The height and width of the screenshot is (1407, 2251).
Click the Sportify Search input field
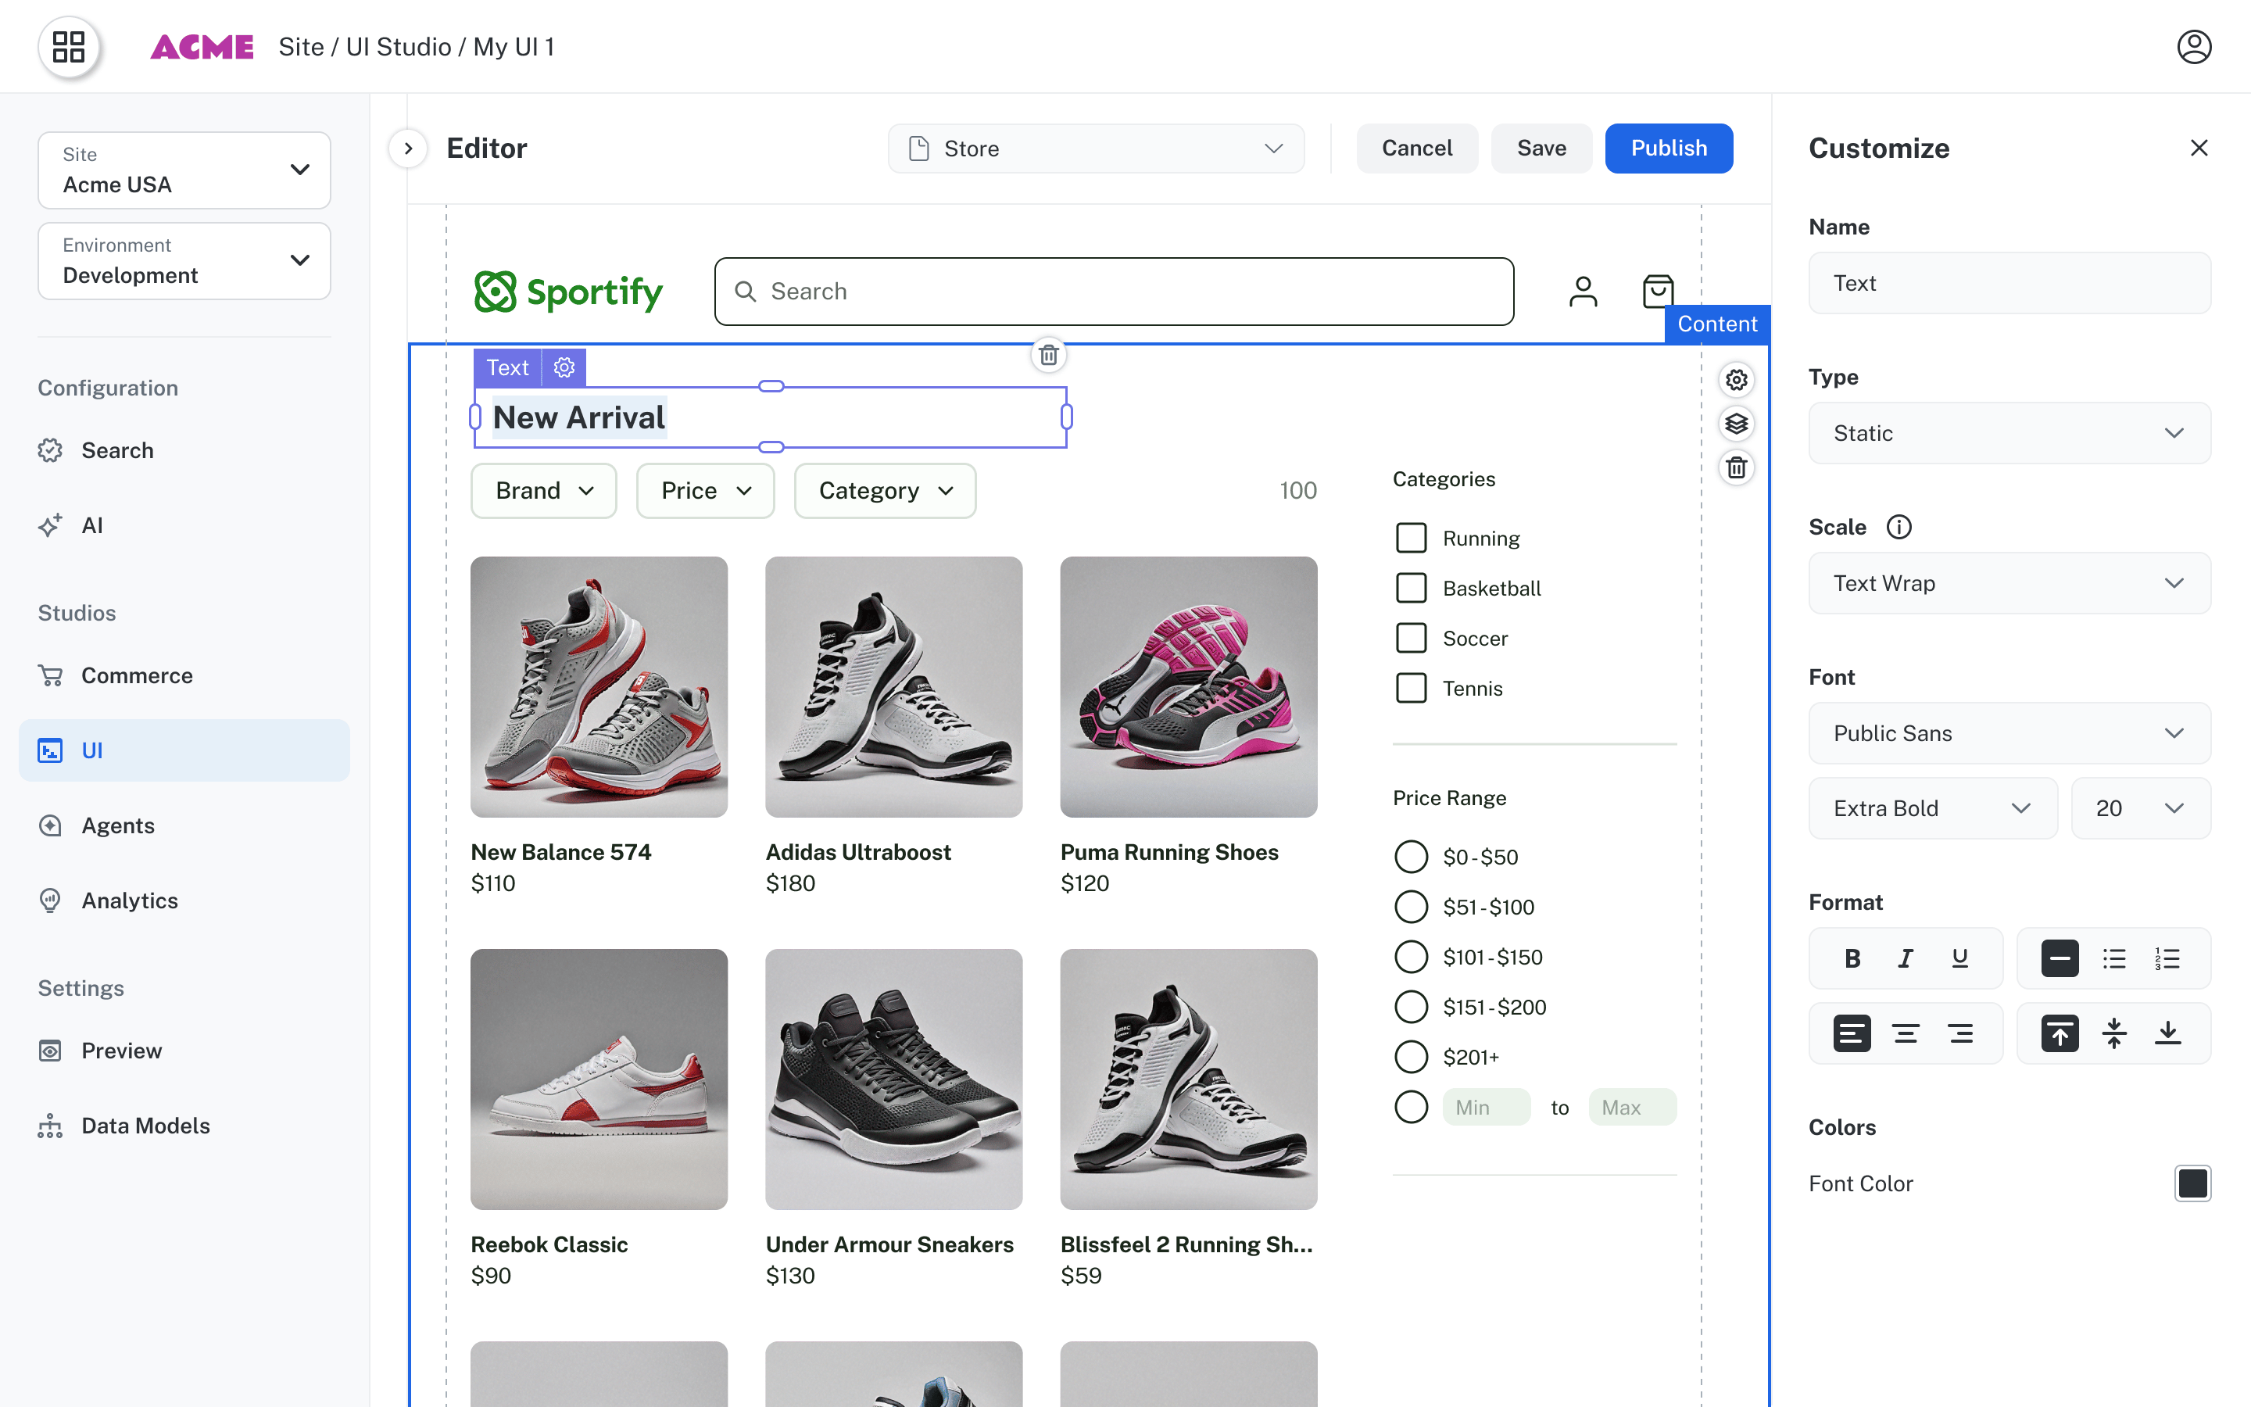point(1114,292)
